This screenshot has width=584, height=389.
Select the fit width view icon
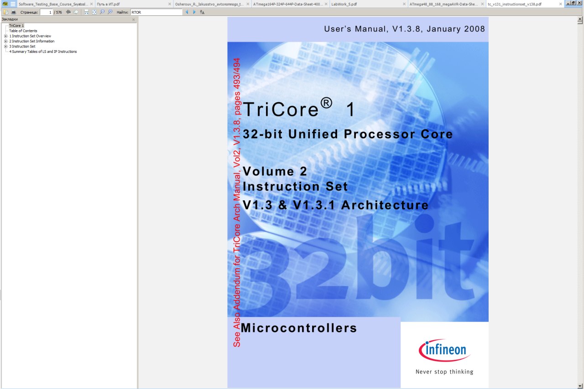coord(86,12)
